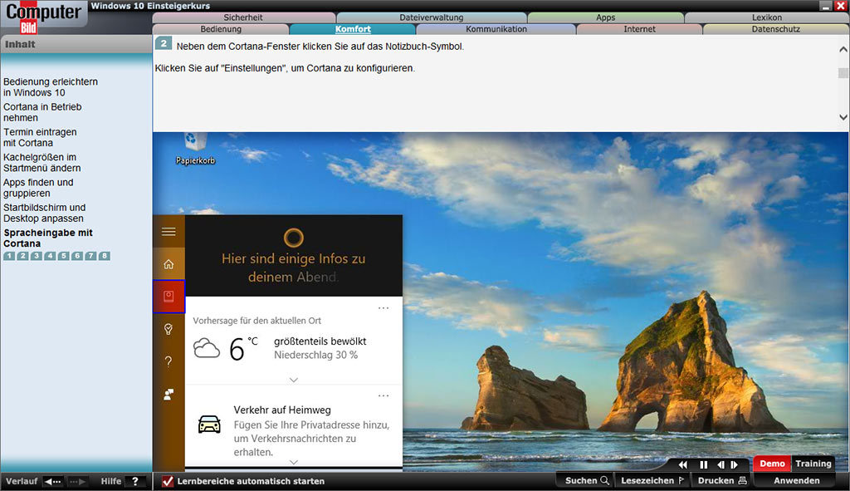Screen dimensions: 850x491
Task: Click the Lesezeichen bookmark button
Action: click(652, 481)
